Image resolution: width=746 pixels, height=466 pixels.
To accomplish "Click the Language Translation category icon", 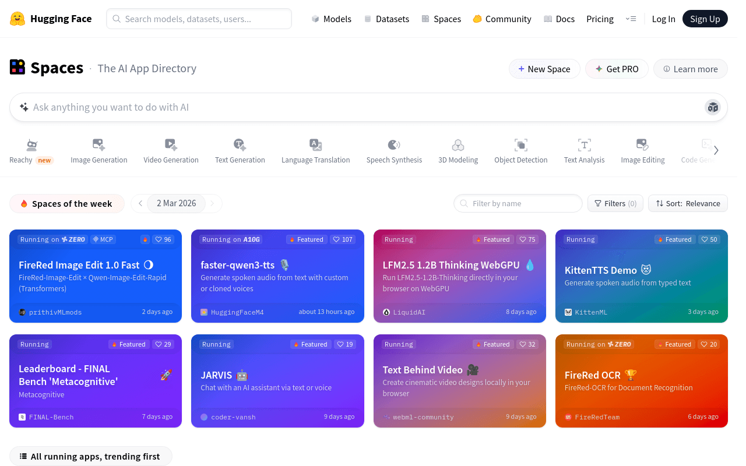I will pos(316,145).
